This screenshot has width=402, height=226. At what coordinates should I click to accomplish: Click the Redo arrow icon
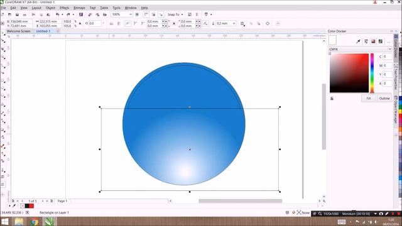click(68, 14)
